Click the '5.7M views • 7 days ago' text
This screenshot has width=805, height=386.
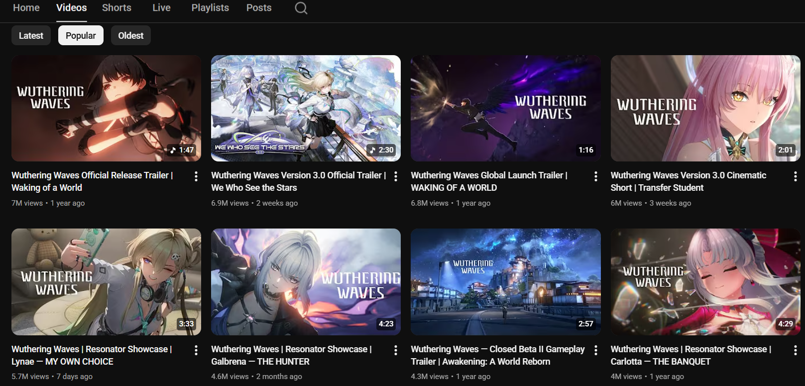click(x=52, y=377)
